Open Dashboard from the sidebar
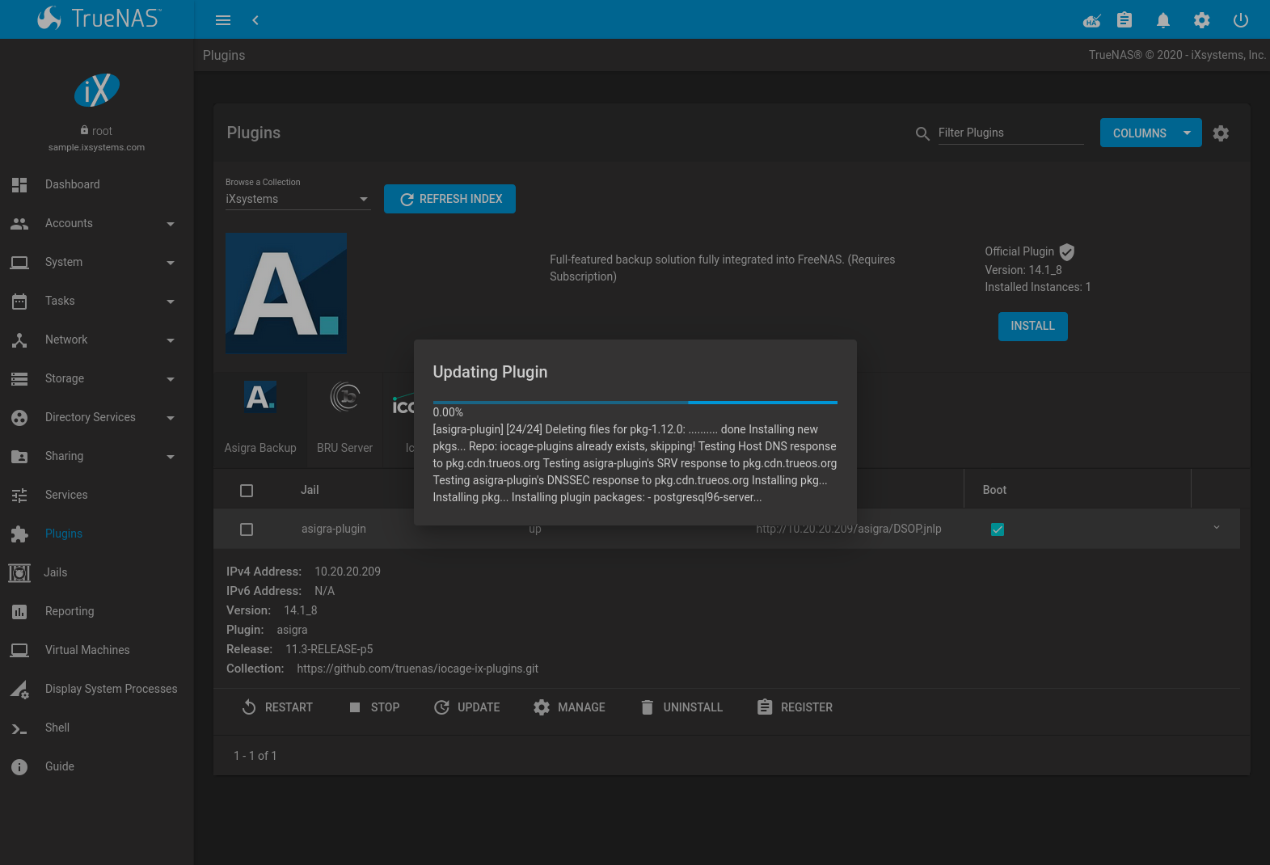The height and width of the screenshot is (865, 1270). click(x=97, y=184)
